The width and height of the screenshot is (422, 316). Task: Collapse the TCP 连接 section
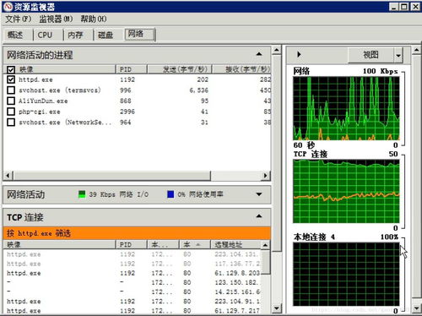[x=259, y=216]
